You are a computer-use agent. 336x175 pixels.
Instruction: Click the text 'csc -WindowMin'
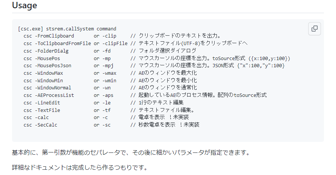(43, 81)
